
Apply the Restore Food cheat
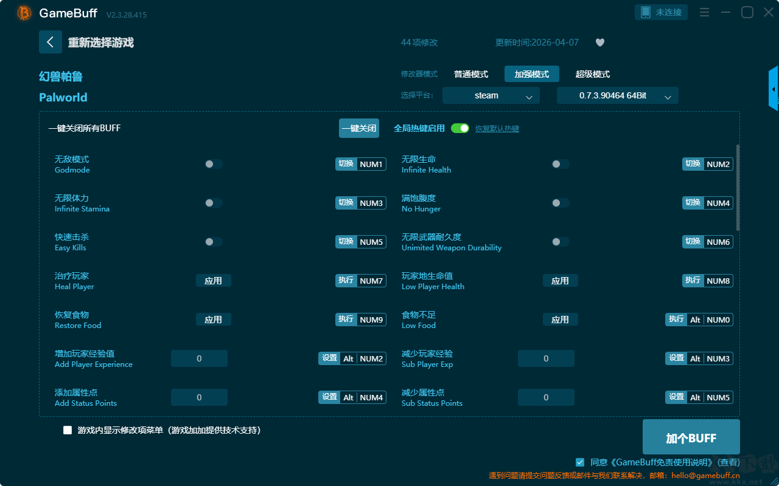coord(214,320)
